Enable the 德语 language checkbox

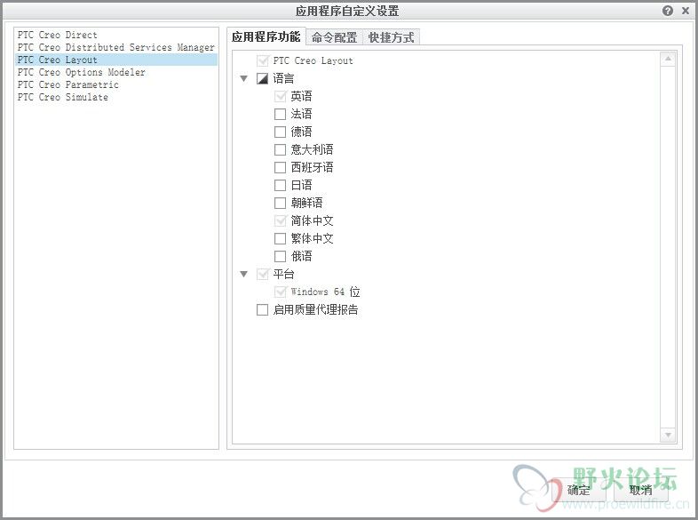(x=280, y=132)
